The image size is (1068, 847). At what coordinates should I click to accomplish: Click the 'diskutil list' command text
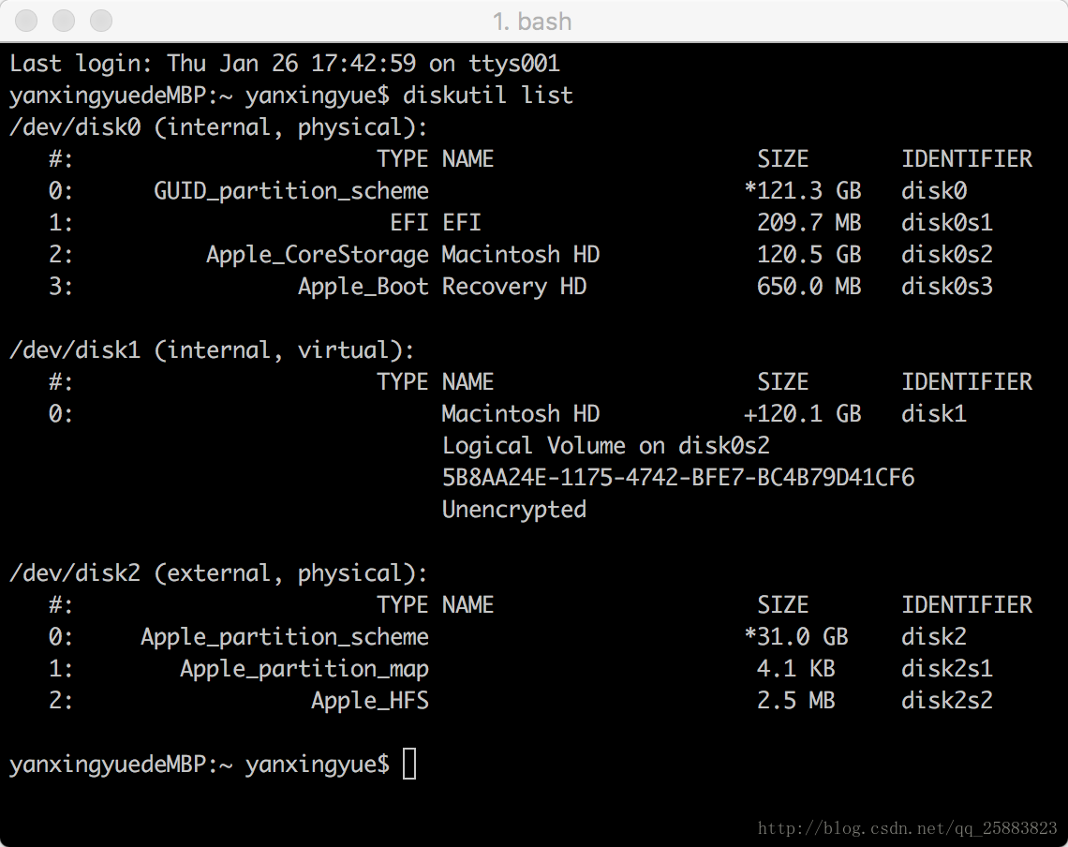[x=488, y=96]
